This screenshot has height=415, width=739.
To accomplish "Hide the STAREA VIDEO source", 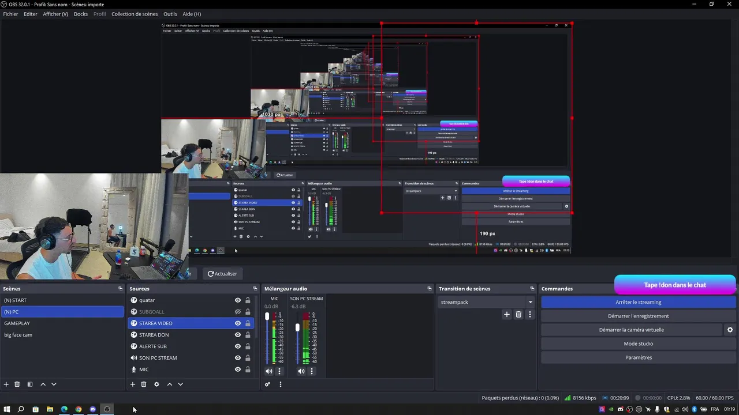I will 237,323.
